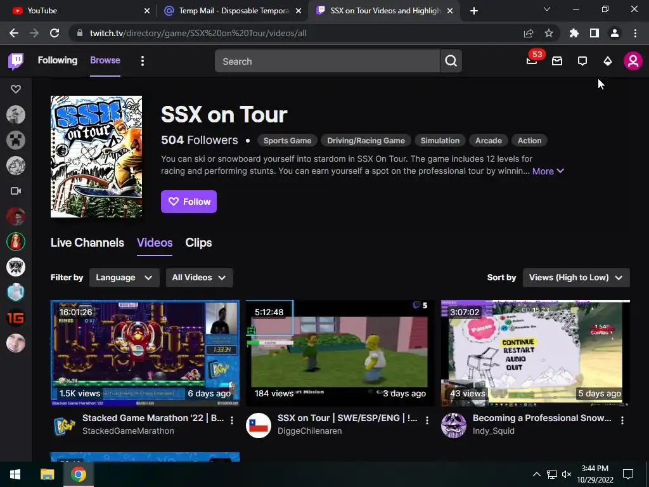
Task: Open the Following page
Action: pyautogui.click(x=58, y=60)
